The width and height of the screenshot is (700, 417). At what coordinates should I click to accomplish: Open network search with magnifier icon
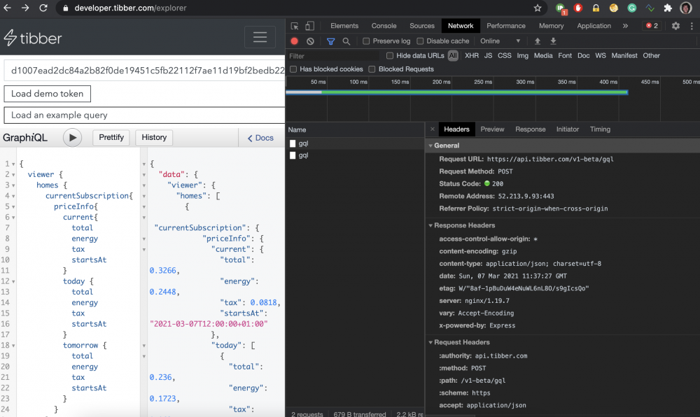point(346,41)
